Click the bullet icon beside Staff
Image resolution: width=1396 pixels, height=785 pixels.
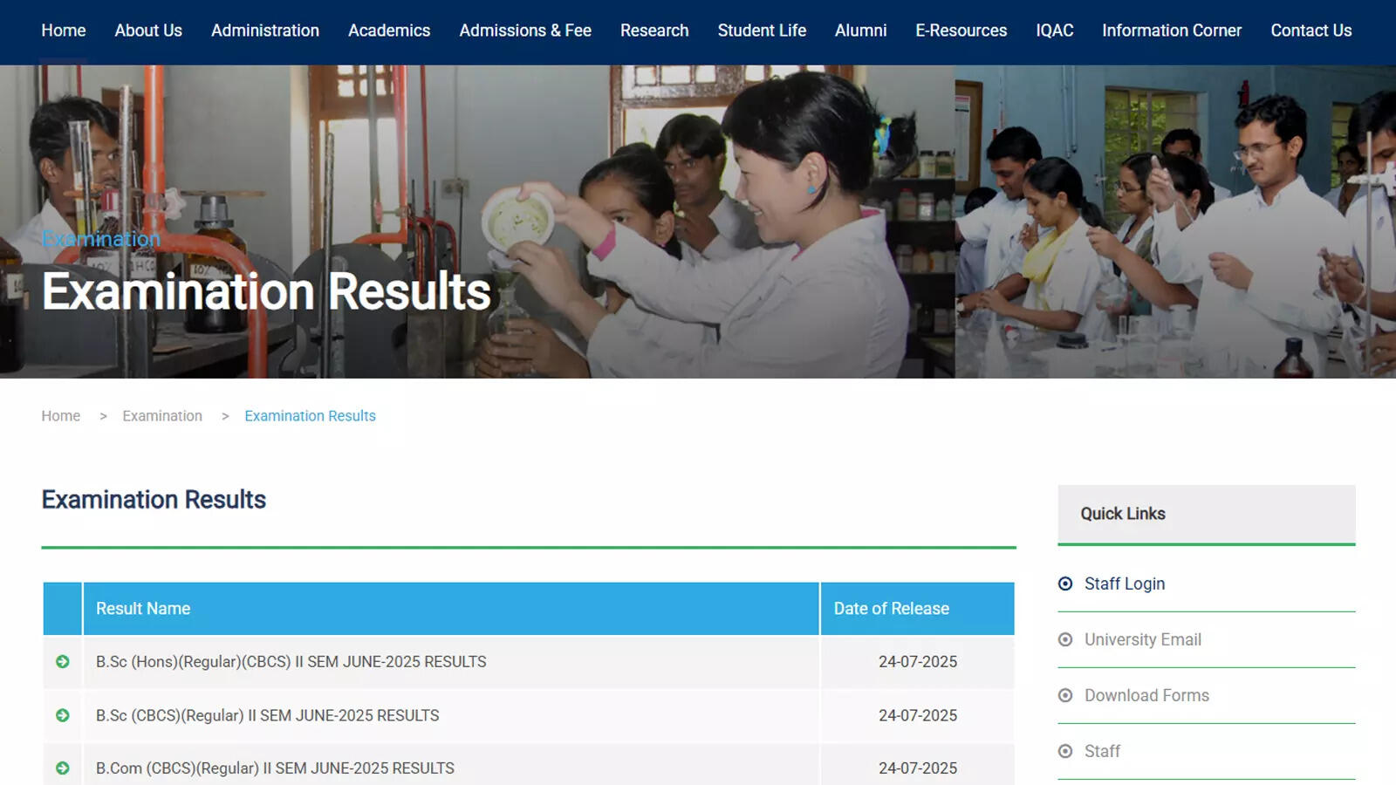click(1065, 751)
